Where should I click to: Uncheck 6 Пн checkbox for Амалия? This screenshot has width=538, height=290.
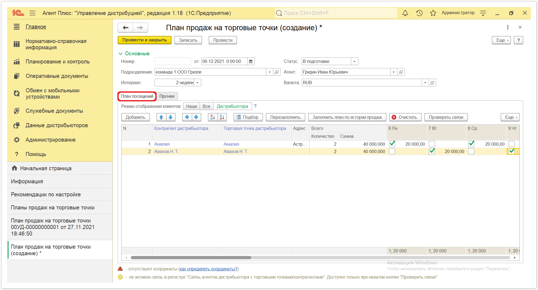coord(392,144)
